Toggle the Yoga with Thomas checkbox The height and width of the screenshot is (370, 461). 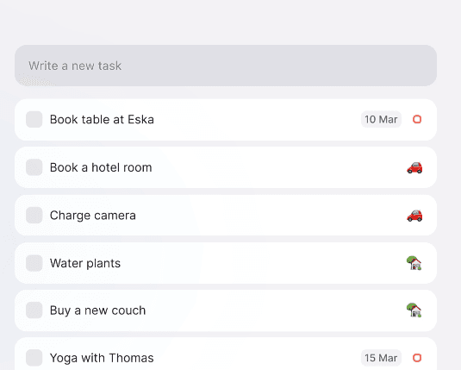point(34,358)
